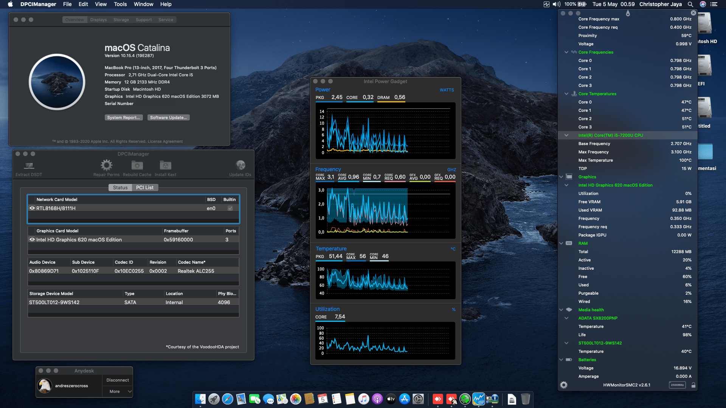This screenshot has width=726, height=408.
Task: Collapse the Graphics section
Action: [562, 177]
